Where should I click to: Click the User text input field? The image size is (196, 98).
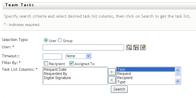pyautogui.click(x=83, y=47)
